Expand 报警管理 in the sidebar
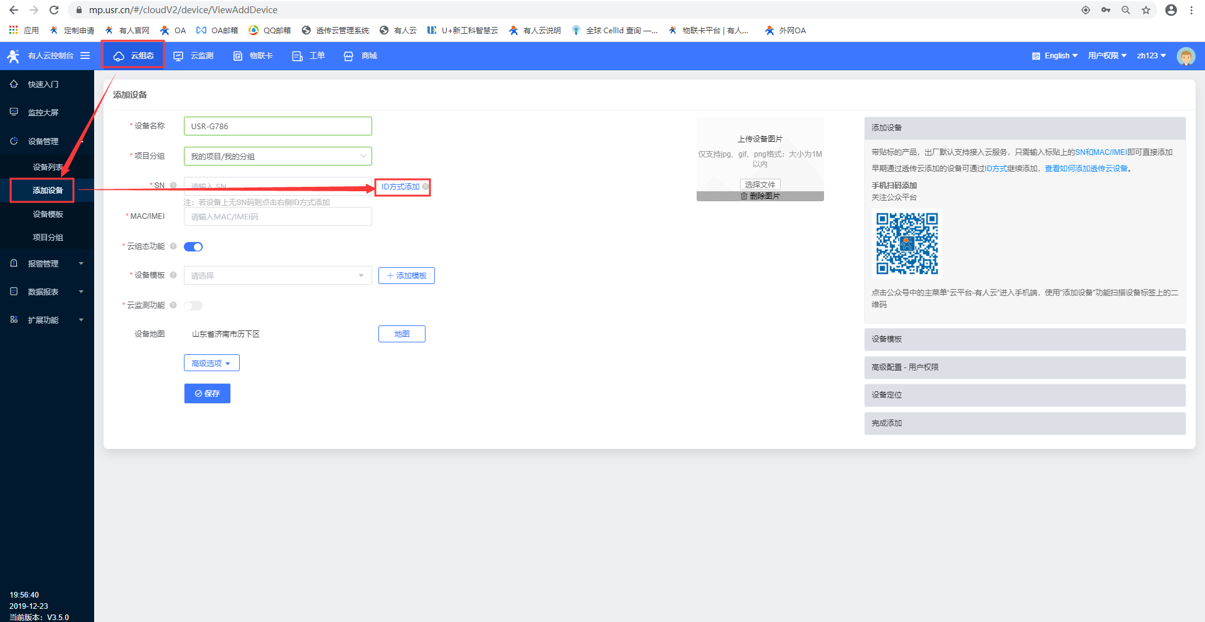The image size is (1205, 622). pyautogui.click(x=47, y=264)
